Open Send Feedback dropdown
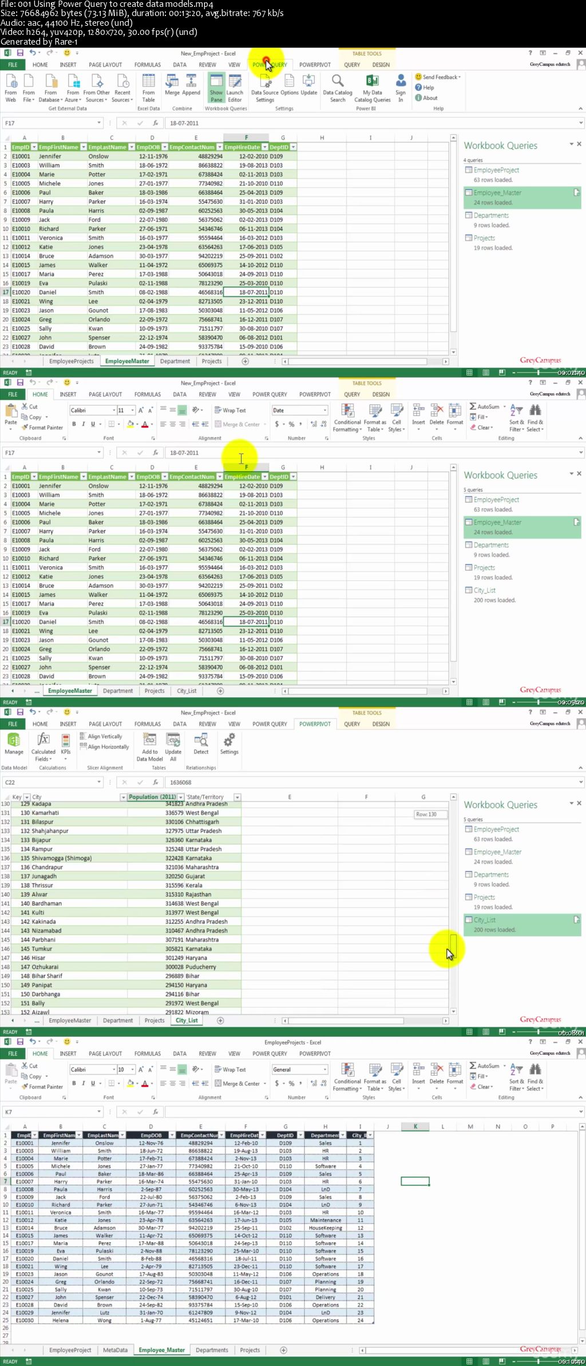This screenshot has width=586, height=1366. [x=438, y=77]
